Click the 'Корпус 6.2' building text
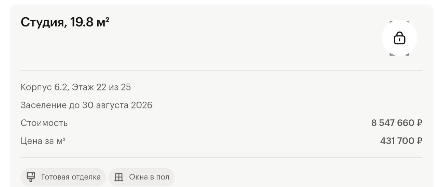437x187 pixels. [44, 87]
